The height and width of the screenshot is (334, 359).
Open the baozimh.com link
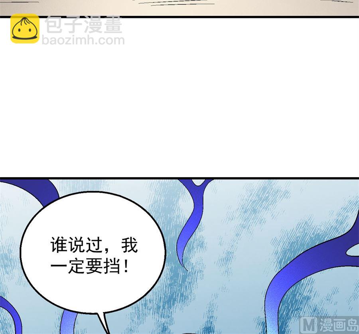click(83, 40)
